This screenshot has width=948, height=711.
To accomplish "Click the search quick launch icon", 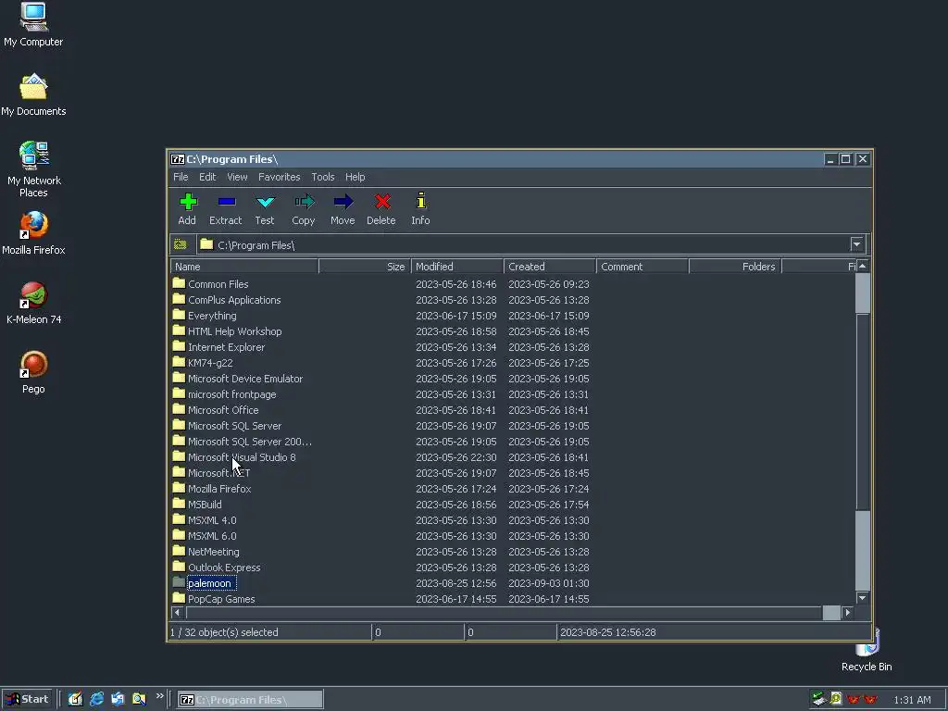I will (139, 699).
